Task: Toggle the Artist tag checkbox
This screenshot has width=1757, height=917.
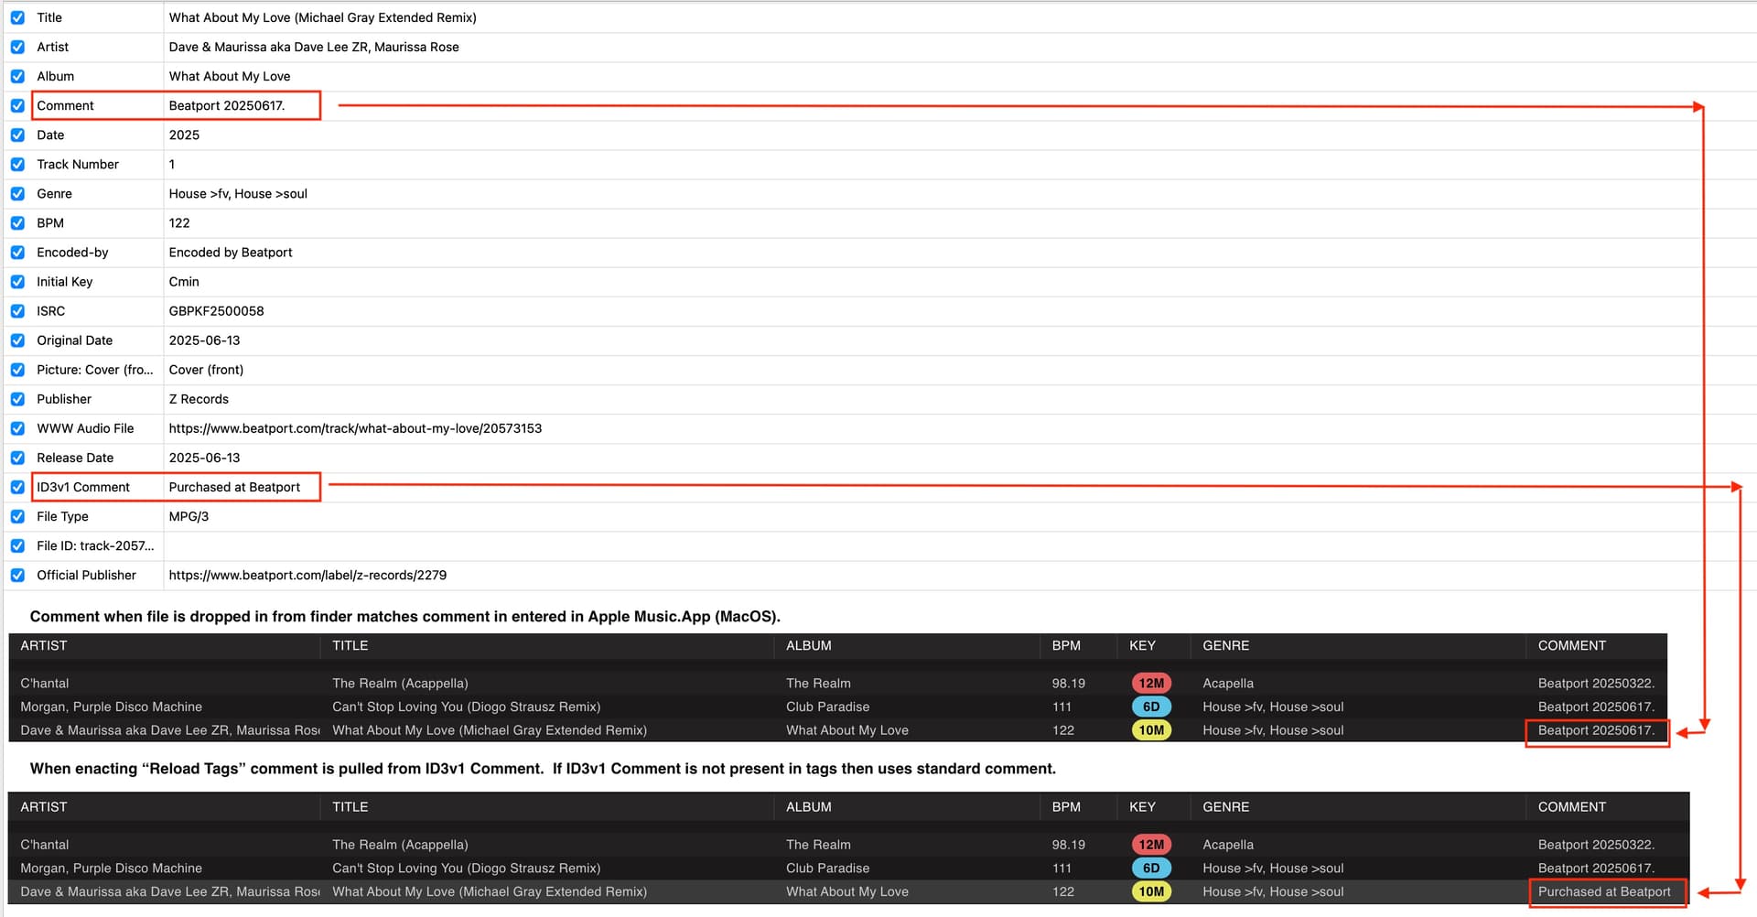Action: (17, 47)
